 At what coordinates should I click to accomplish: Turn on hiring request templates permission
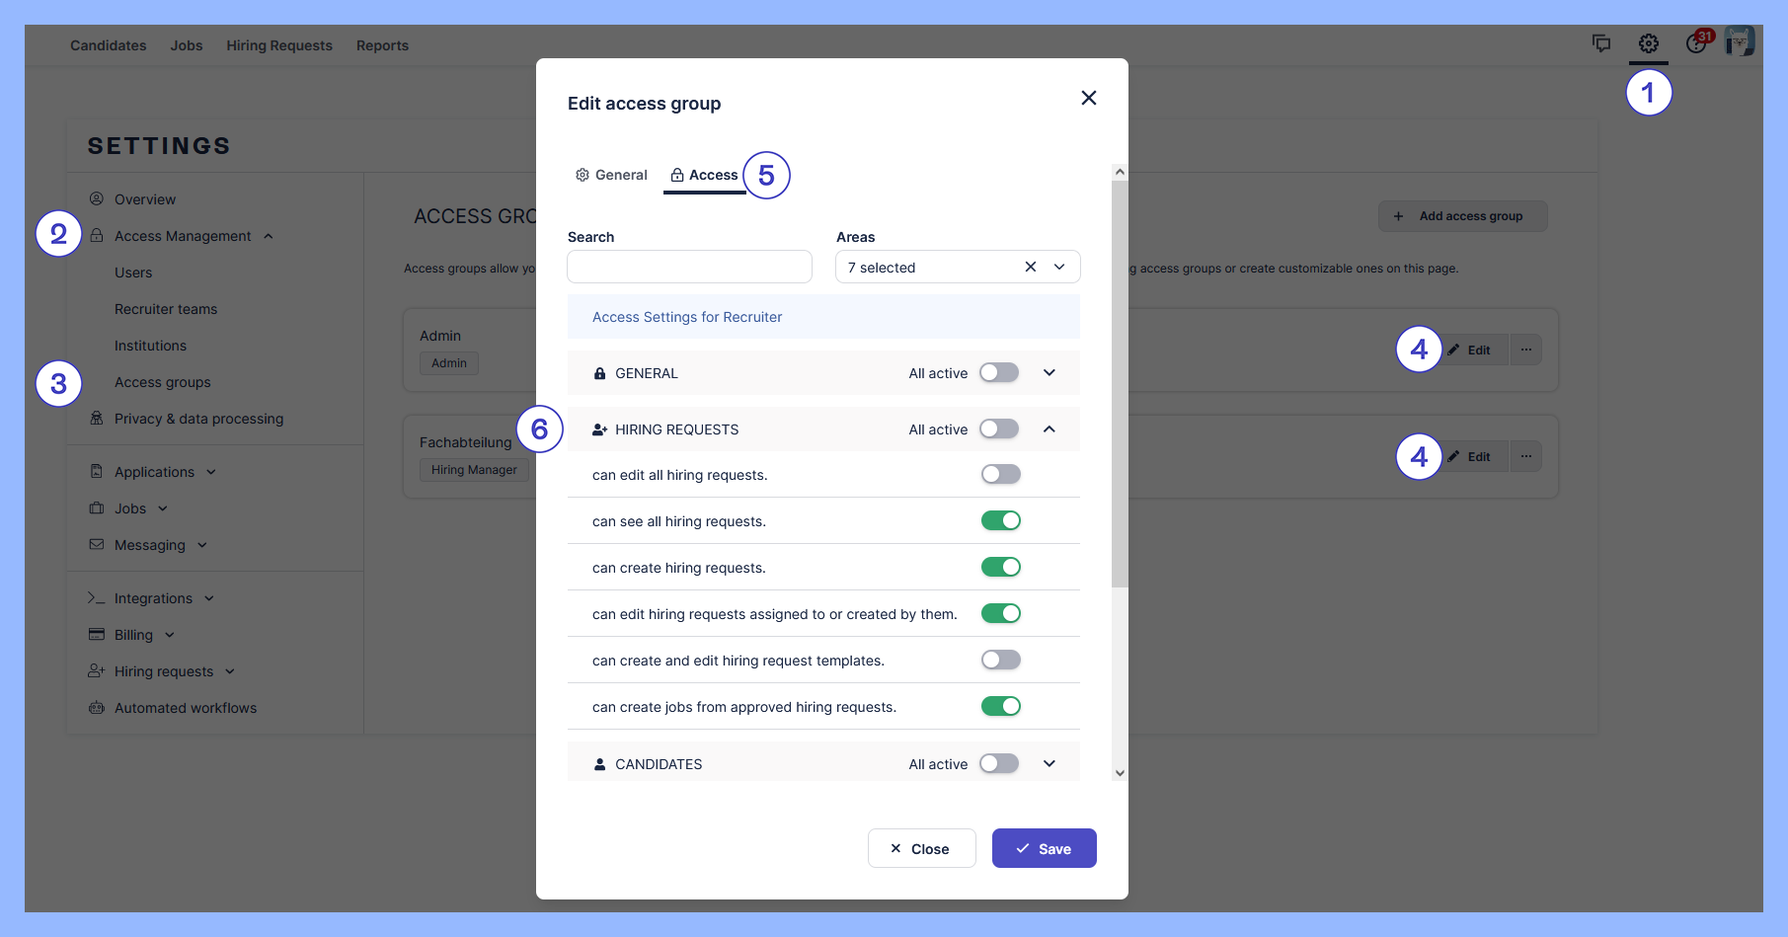tap(1000, 661)
